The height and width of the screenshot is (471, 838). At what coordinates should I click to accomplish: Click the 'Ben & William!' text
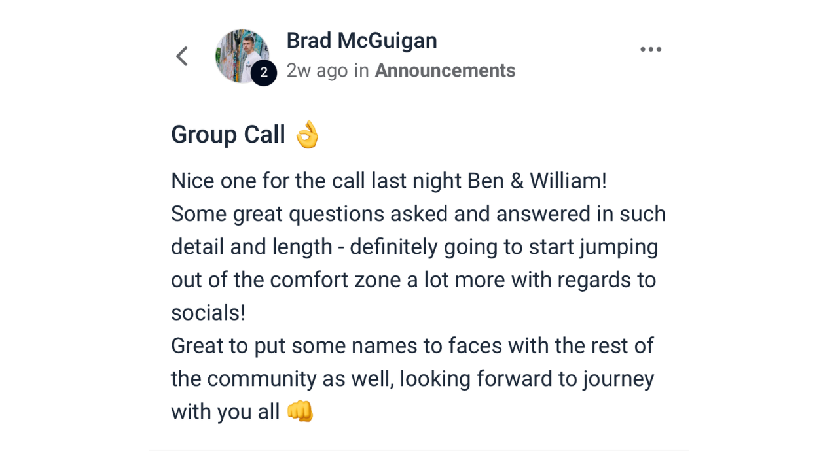tap(537, 181)
